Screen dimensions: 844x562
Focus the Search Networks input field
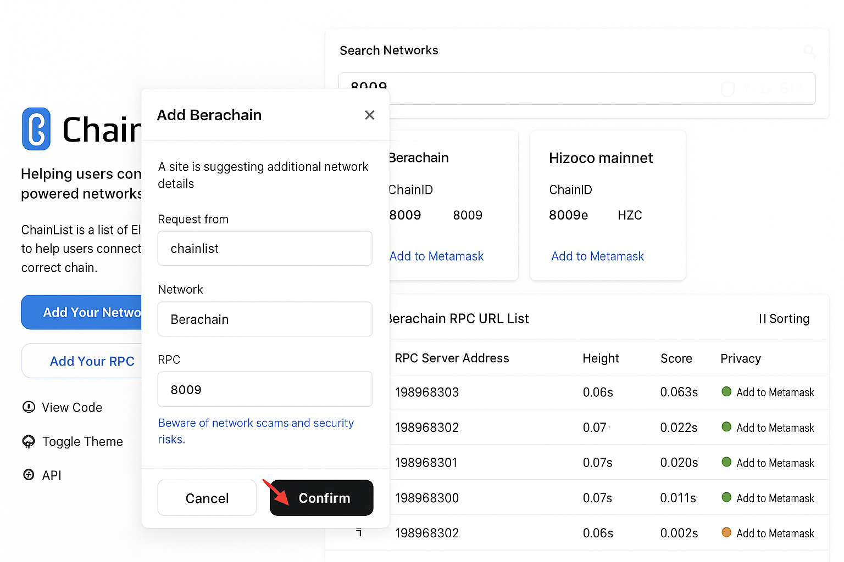[577, 88]
